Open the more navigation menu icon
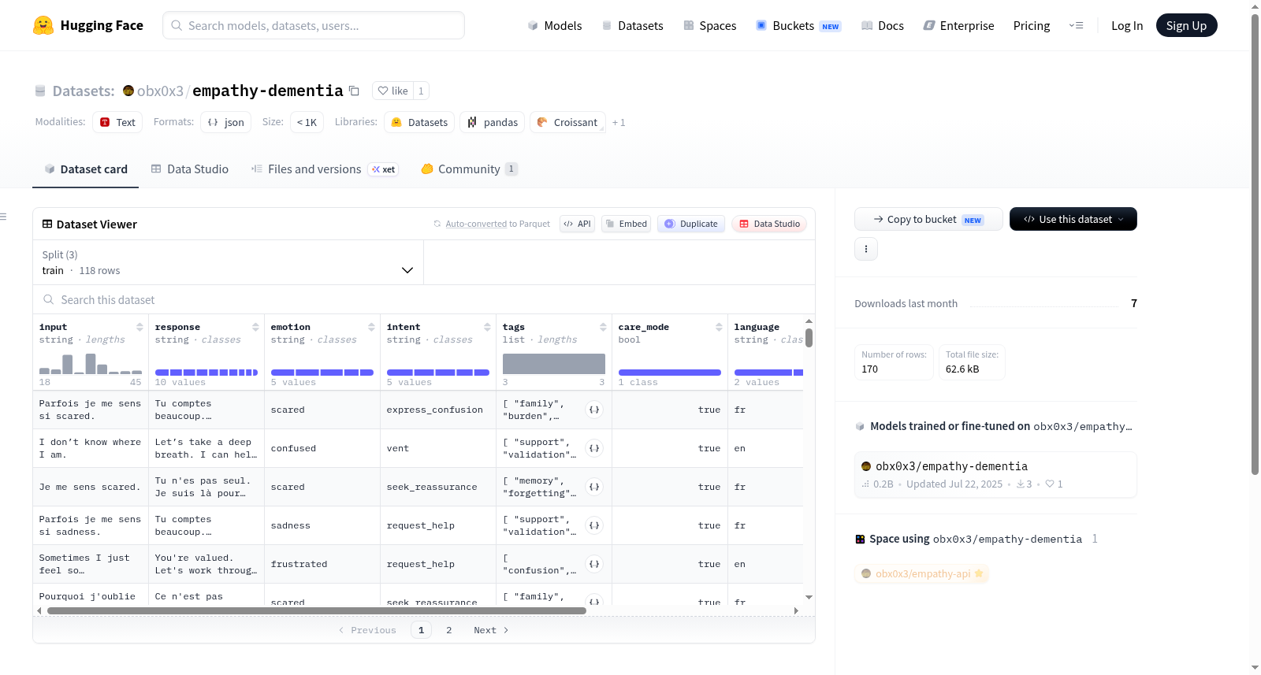The height and width of the screenshot is (675, 1261). pyautogui.click(x=1076, y=26)
